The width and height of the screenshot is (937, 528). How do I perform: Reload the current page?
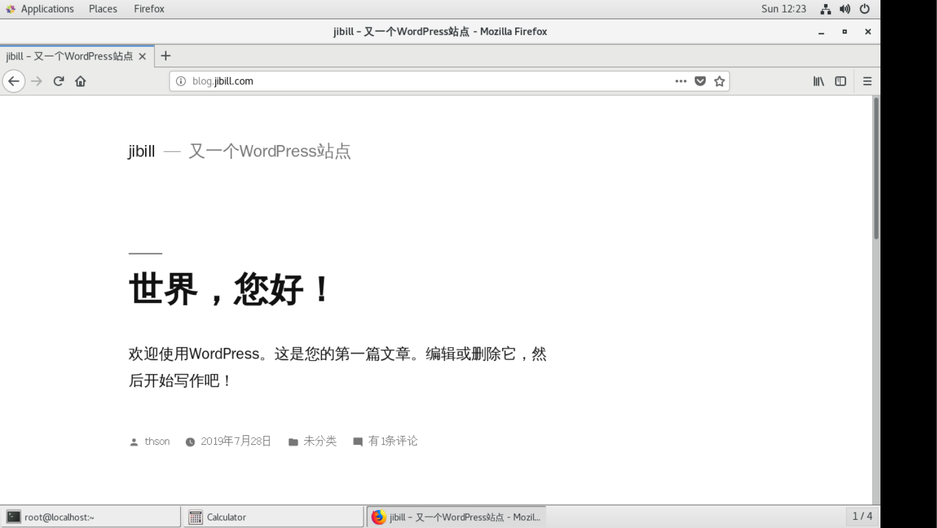(58, 81)
